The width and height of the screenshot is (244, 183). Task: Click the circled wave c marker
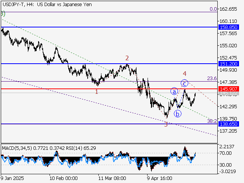tap(184, 83)
